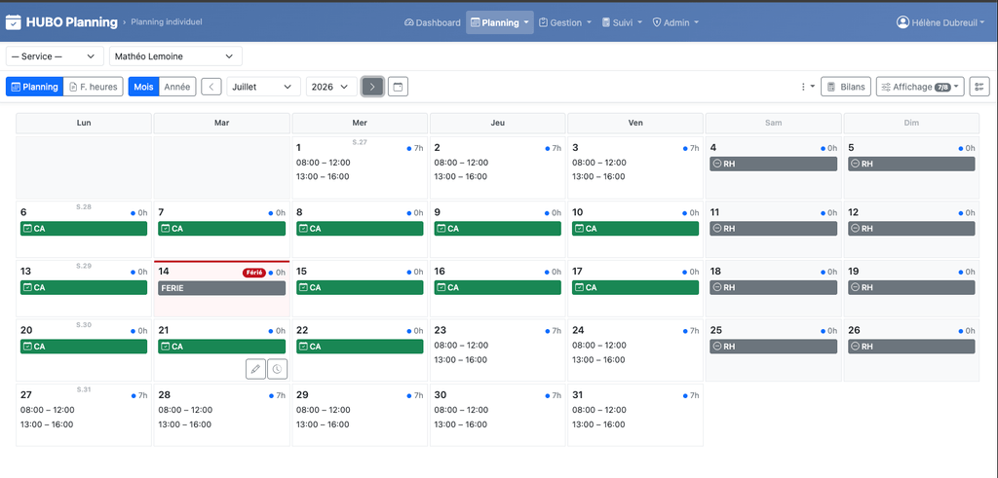Open the Juillet month dropdown
Viewport: 998px width, 478px height.
(x=263, y=87)
